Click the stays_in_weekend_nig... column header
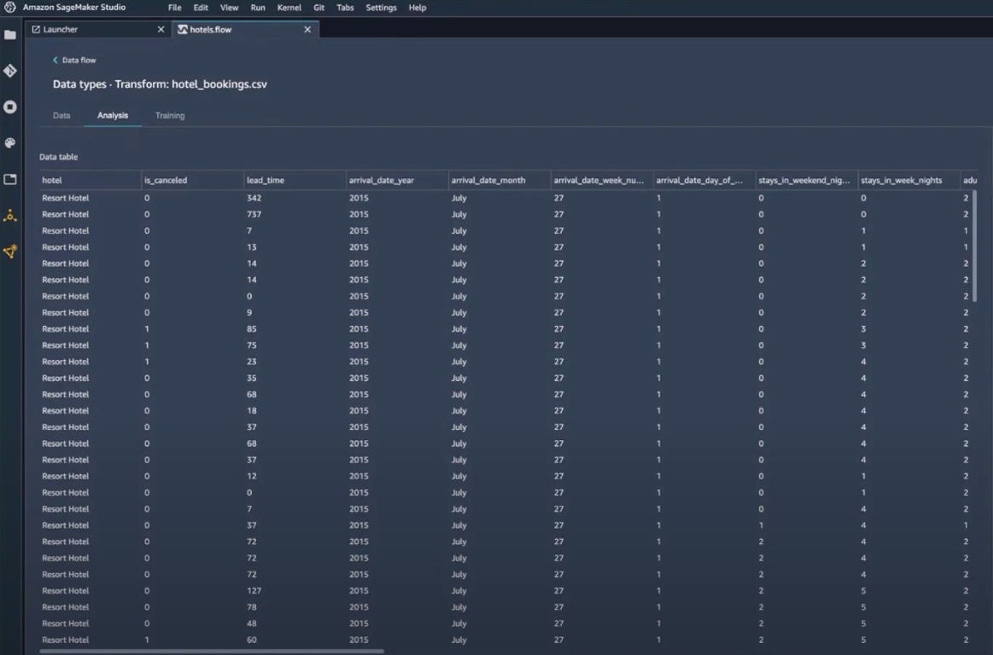Screen dimensions: 993x655 [807, 180]
